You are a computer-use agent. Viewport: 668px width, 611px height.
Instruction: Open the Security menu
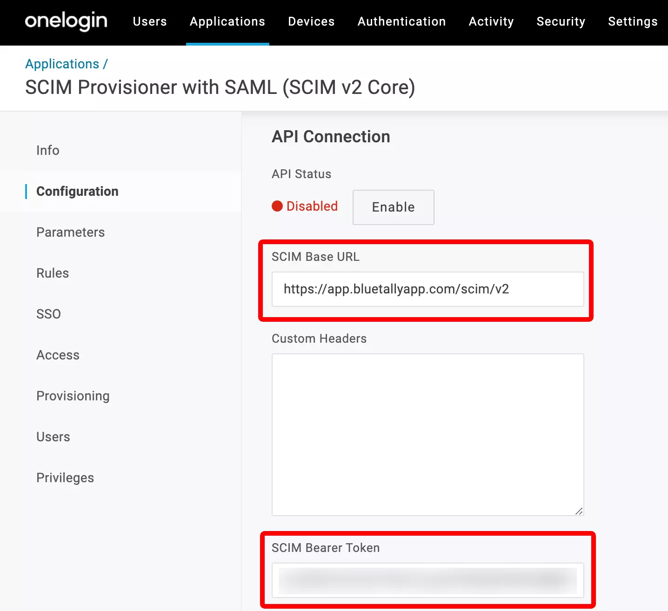[561, 21]
